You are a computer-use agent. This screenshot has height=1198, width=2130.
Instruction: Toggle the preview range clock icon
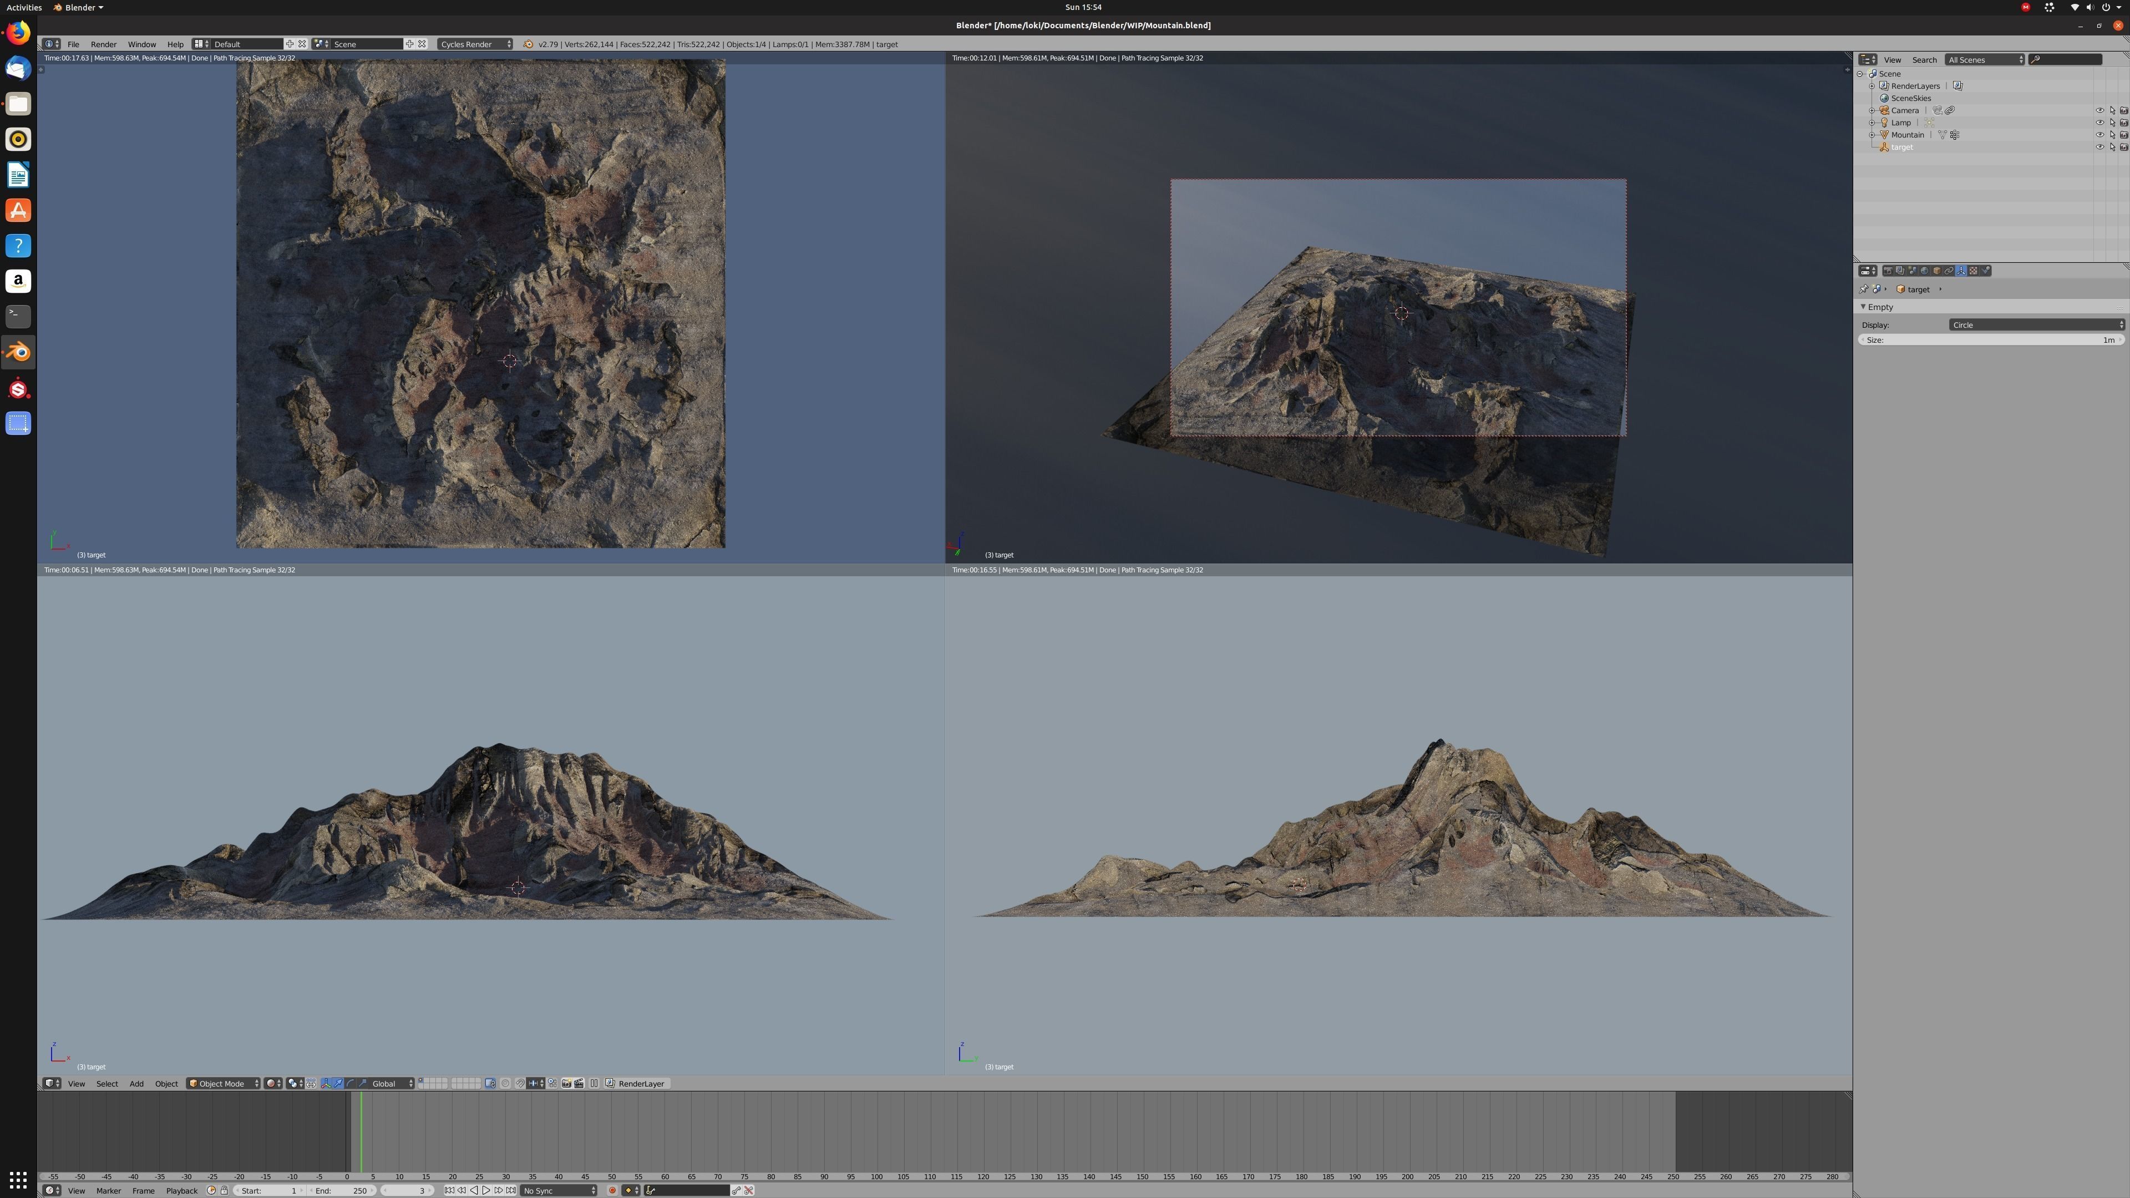click(212, 1191)
